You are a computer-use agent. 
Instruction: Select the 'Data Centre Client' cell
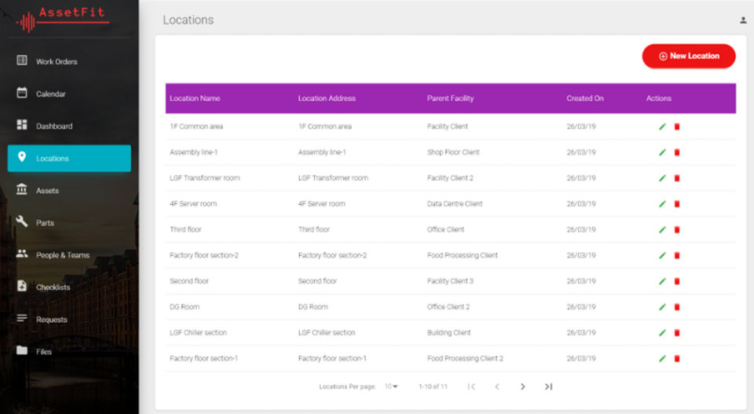tap(455, 204)
